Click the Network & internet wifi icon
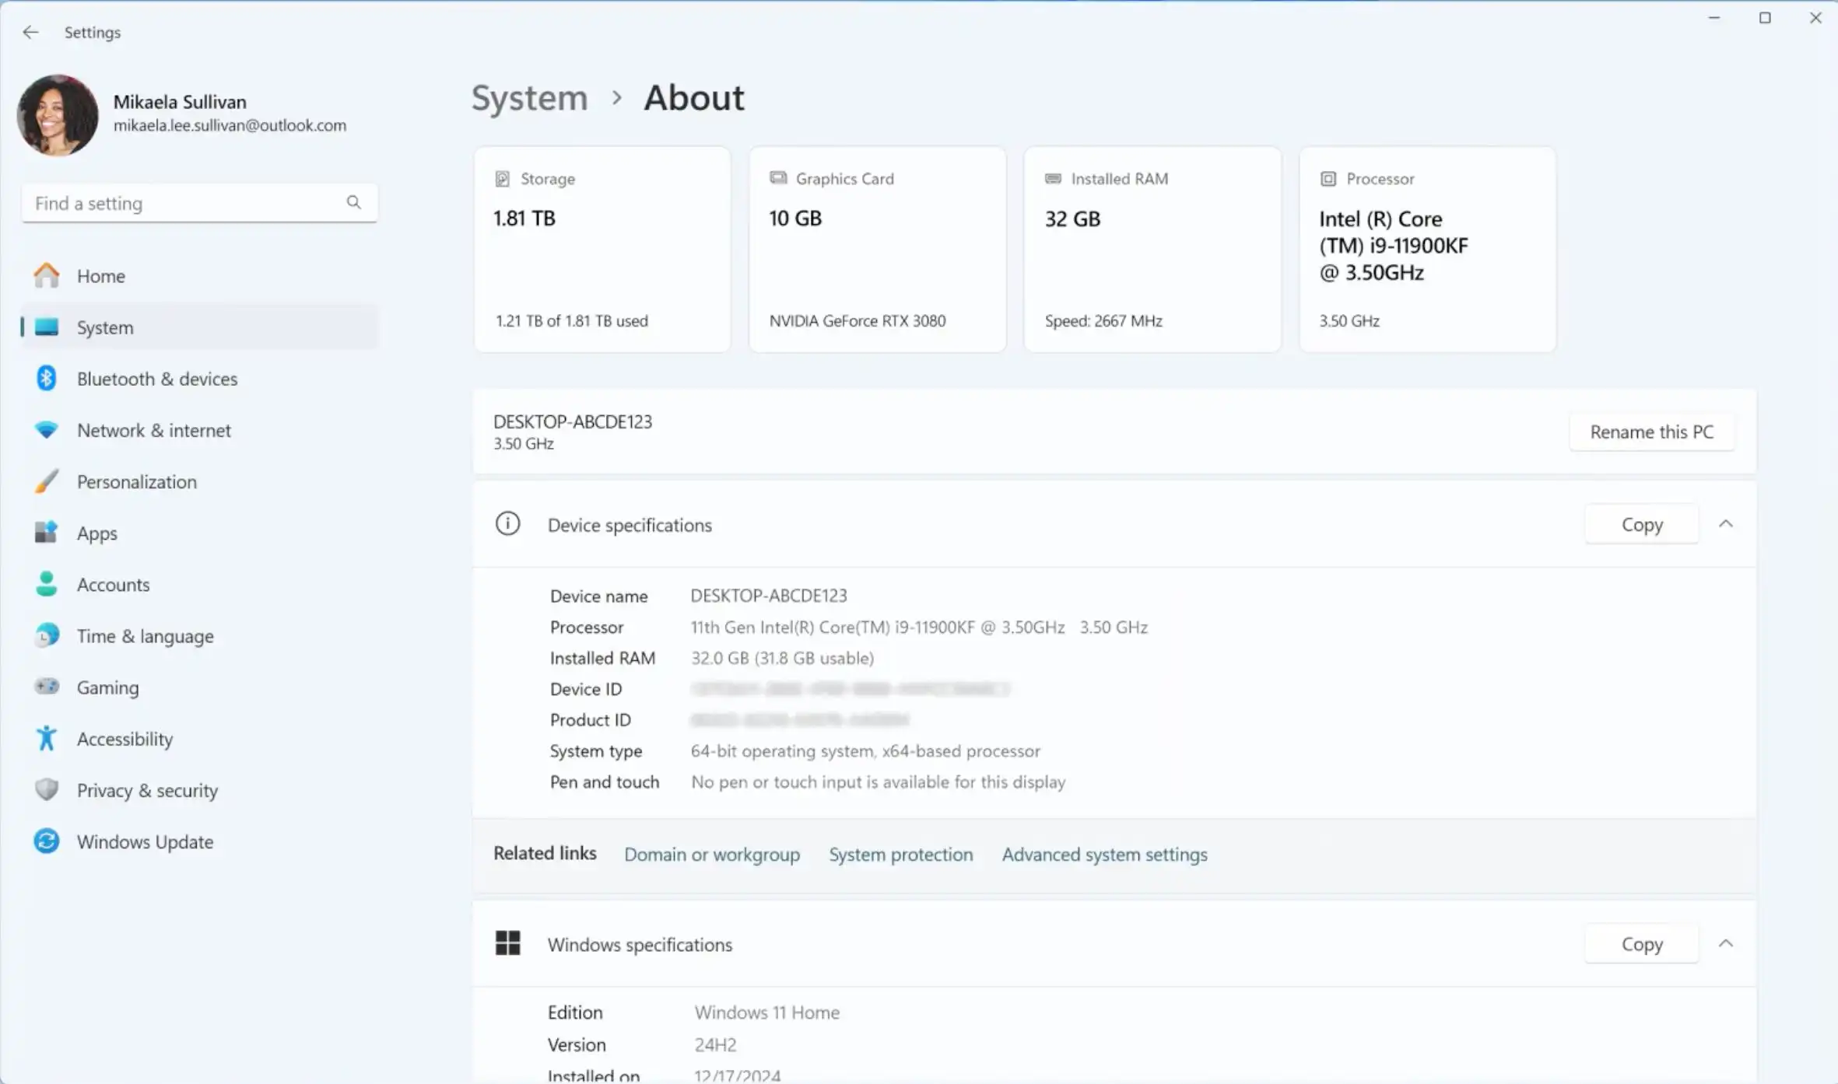This screenshot has height=1084, width=1838. point(47,430)
